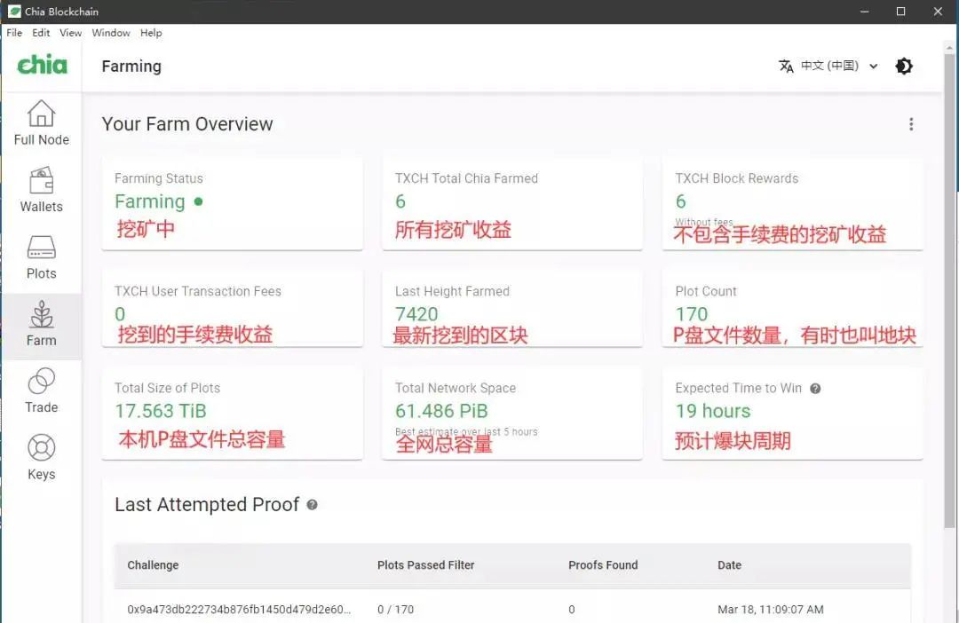Open the Window menu

coord(111,33)
